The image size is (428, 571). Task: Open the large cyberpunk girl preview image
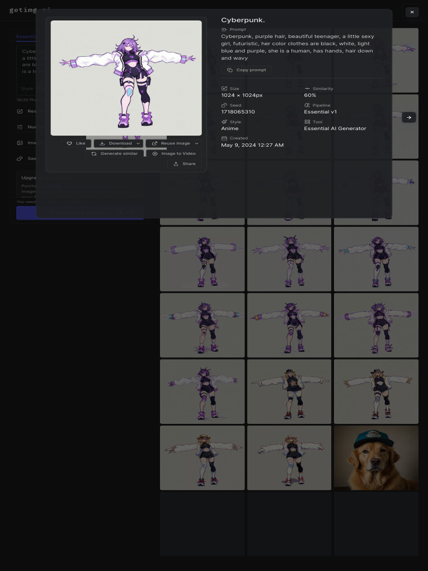click(x=126, y=78)
